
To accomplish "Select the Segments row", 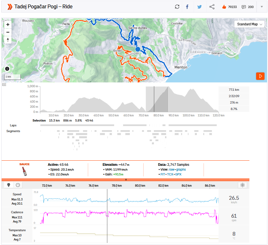I will (13, 131).
